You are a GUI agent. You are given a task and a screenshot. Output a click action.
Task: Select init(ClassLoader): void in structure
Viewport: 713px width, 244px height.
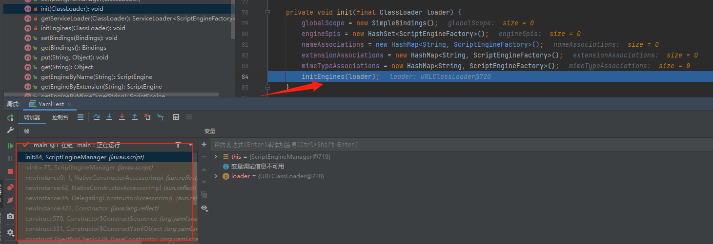tap(117, 9)
